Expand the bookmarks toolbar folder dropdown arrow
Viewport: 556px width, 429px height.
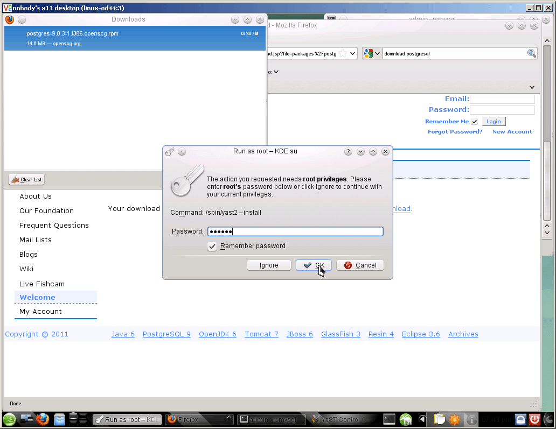pyautogui.click(x=276, y=72)
